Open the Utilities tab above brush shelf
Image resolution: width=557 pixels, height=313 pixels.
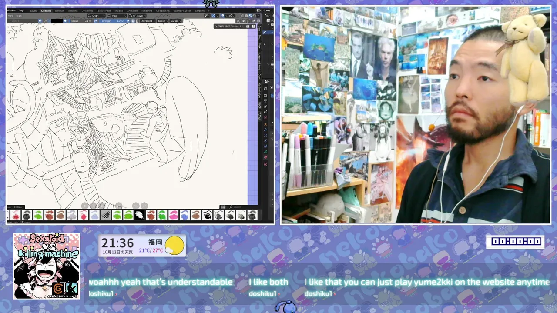tap(18, 207)
